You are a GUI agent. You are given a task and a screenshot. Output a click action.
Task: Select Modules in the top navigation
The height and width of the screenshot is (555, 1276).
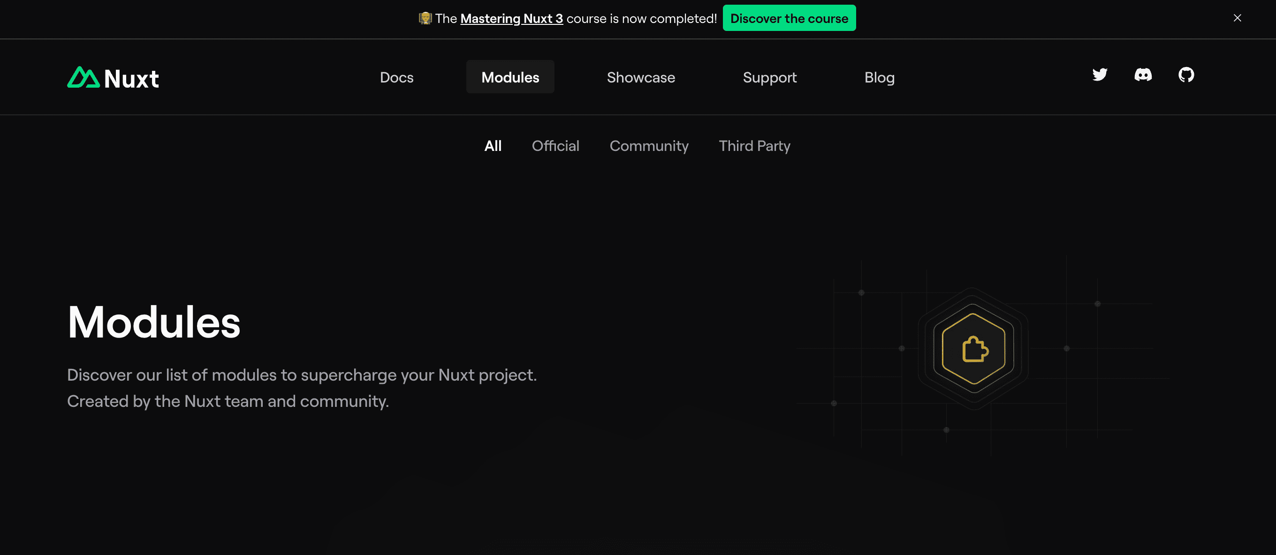tap(510, 77)
